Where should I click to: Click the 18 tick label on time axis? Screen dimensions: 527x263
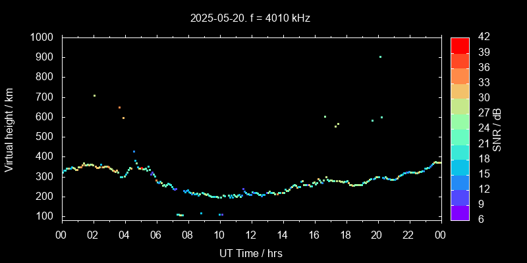point(346,235)
